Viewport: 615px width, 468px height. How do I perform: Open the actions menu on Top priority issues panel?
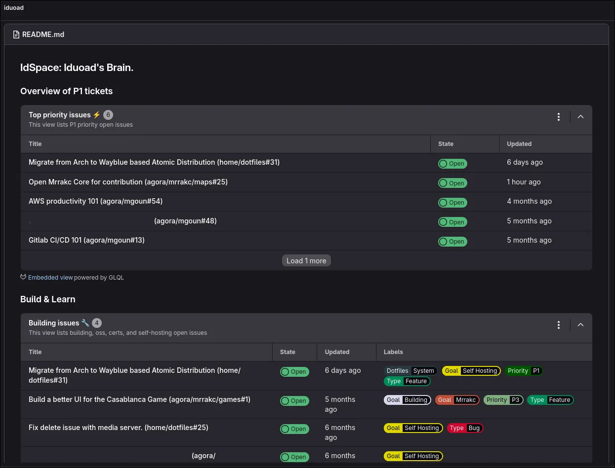click(x=558, y=117)
